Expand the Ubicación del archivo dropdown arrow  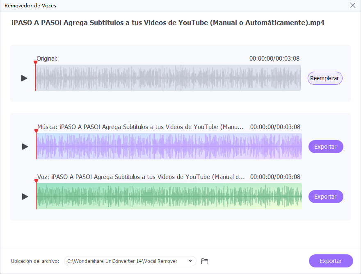click(x=190, y=261)
